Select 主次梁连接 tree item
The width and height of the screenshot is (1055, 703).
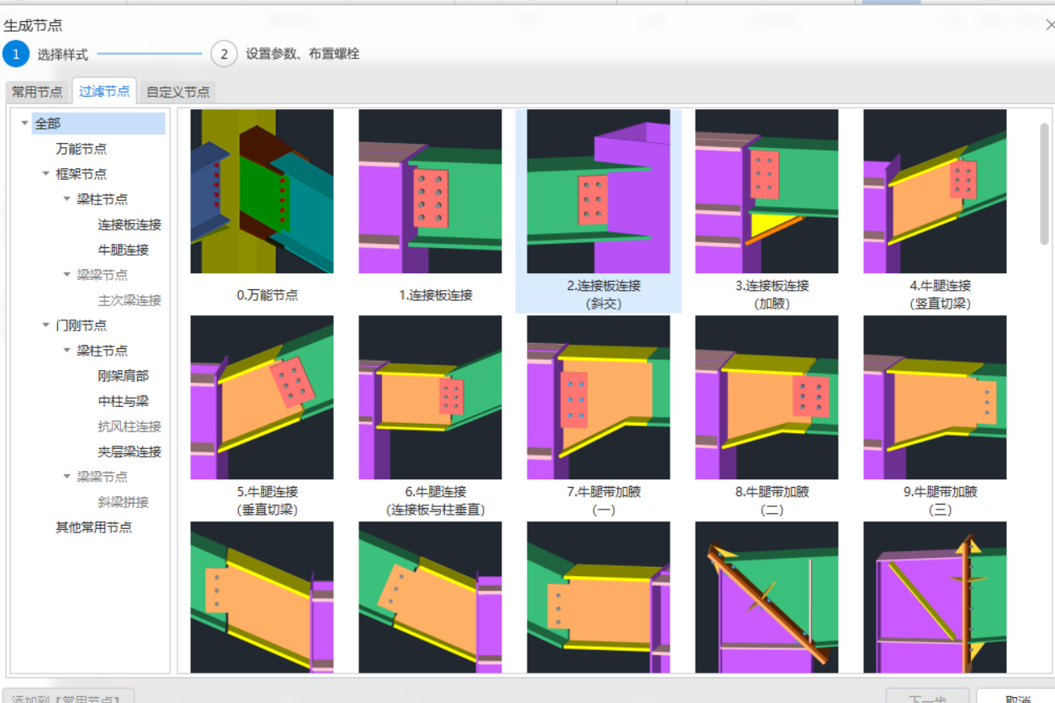coord(130,300)
